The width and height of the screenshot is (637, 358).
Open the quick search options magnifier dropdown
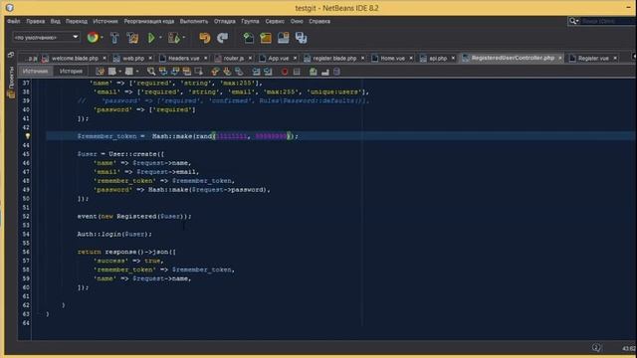573,21
